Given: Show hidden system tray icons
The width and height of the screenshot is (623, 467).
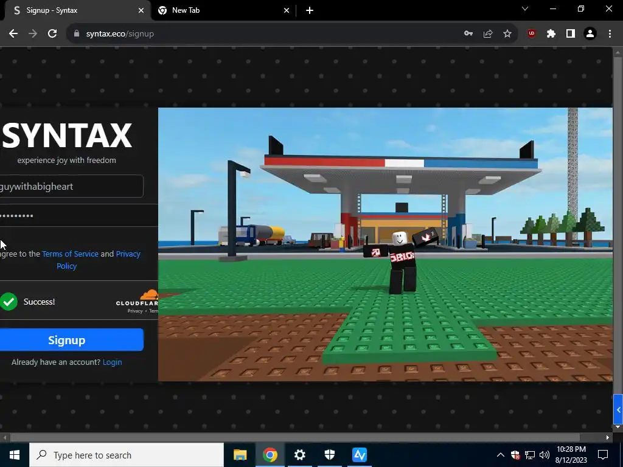Looking at the screenshot, I should (501, 455).
